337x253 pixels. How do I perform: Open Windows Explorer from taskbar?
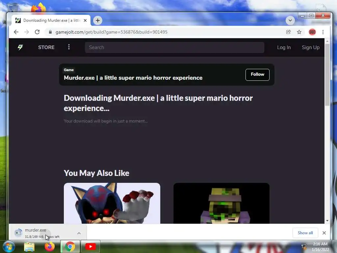tap(29, 246)
